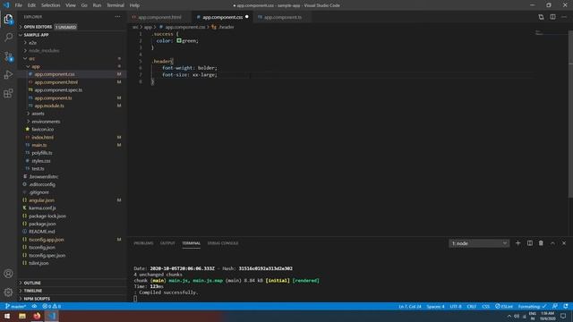This screenshot has height=322, width=573.
Task: Click CRLF end-of-line status item
Action: pos(472,306)
